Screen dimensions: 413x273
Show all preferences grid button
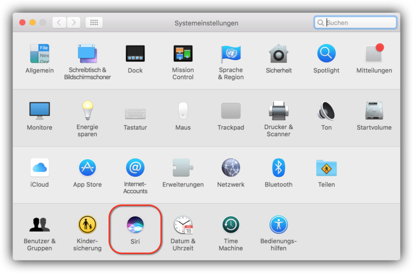tap(94, 22)
